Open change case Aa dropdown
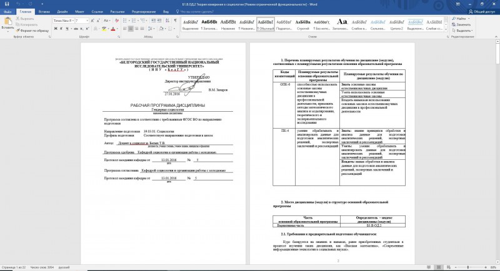Viewport: 500px width, 271px height. coord(107,21)
